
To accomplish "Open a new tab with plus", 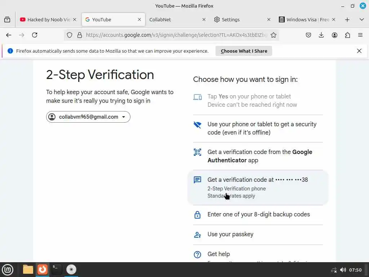I will (x=347, y=19).
